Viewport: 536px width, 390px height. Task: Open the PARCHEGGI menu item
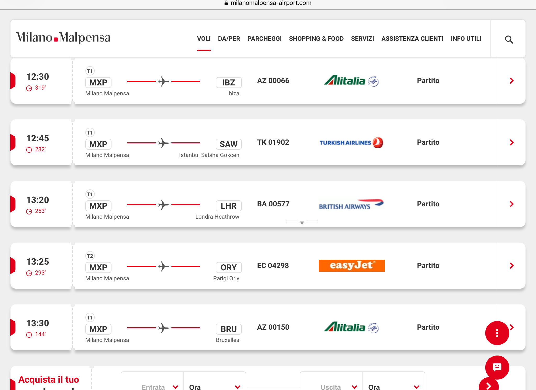coord(264,39)
